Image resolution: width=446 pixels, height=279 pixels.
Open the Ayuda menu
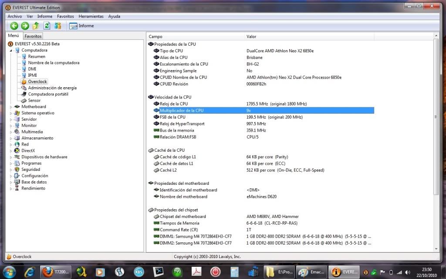pos(114,17)
